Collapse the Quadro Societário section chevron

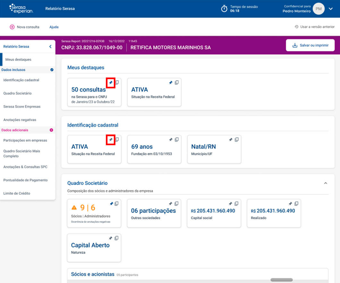tap(326, 183)
